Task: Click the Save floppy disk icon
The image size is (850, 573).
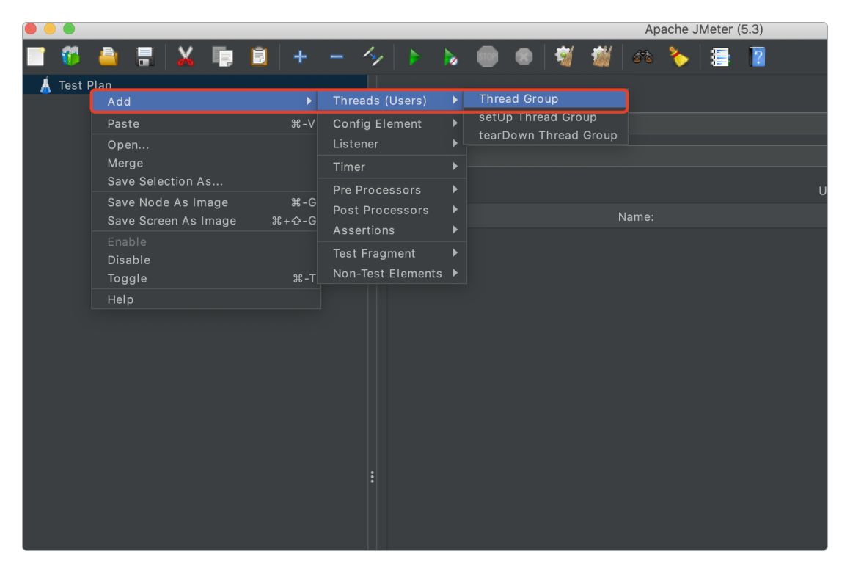Action: click(144, 56)
